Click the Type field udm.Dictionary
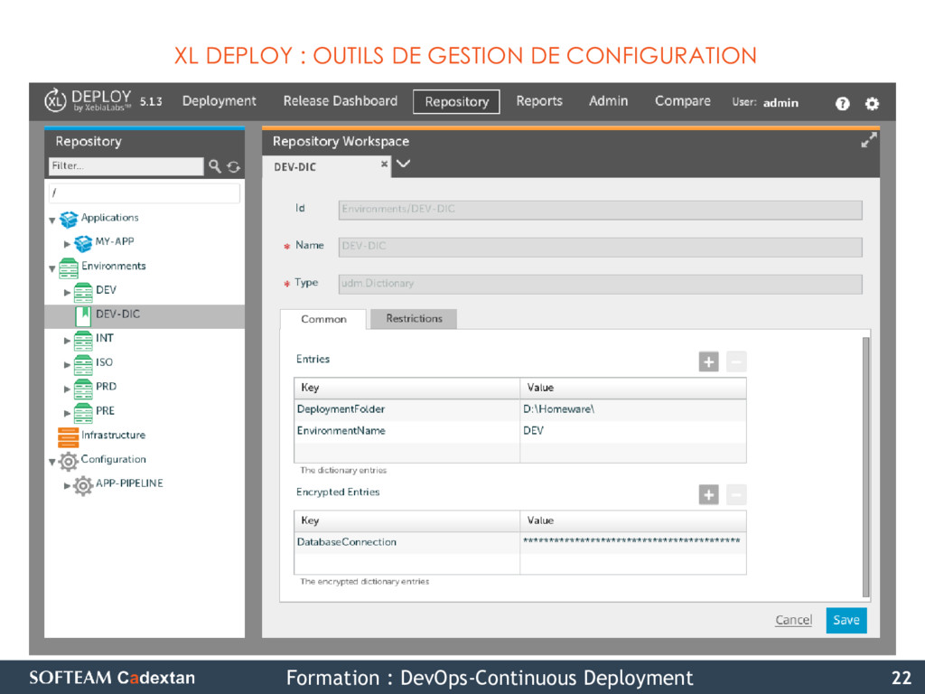Screen dimensions: 925x694 [x=600, y=284]
